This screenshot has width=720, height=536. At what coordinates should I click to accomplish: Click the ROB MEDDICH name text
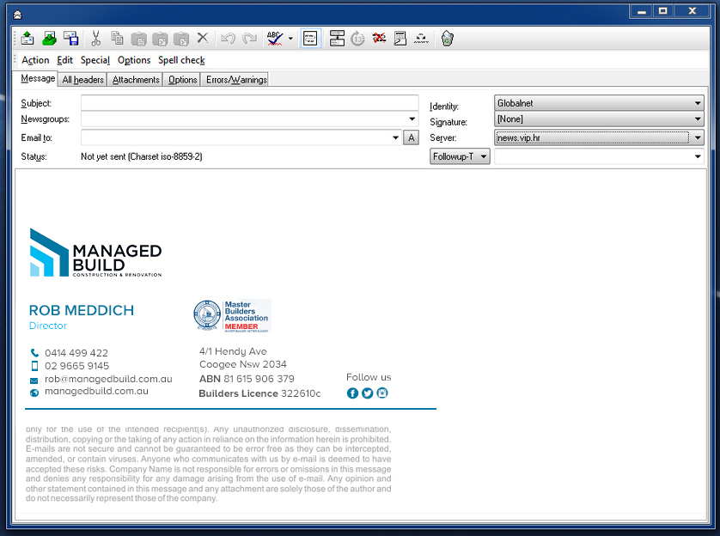pyautogui.click(x=82, y=311)
